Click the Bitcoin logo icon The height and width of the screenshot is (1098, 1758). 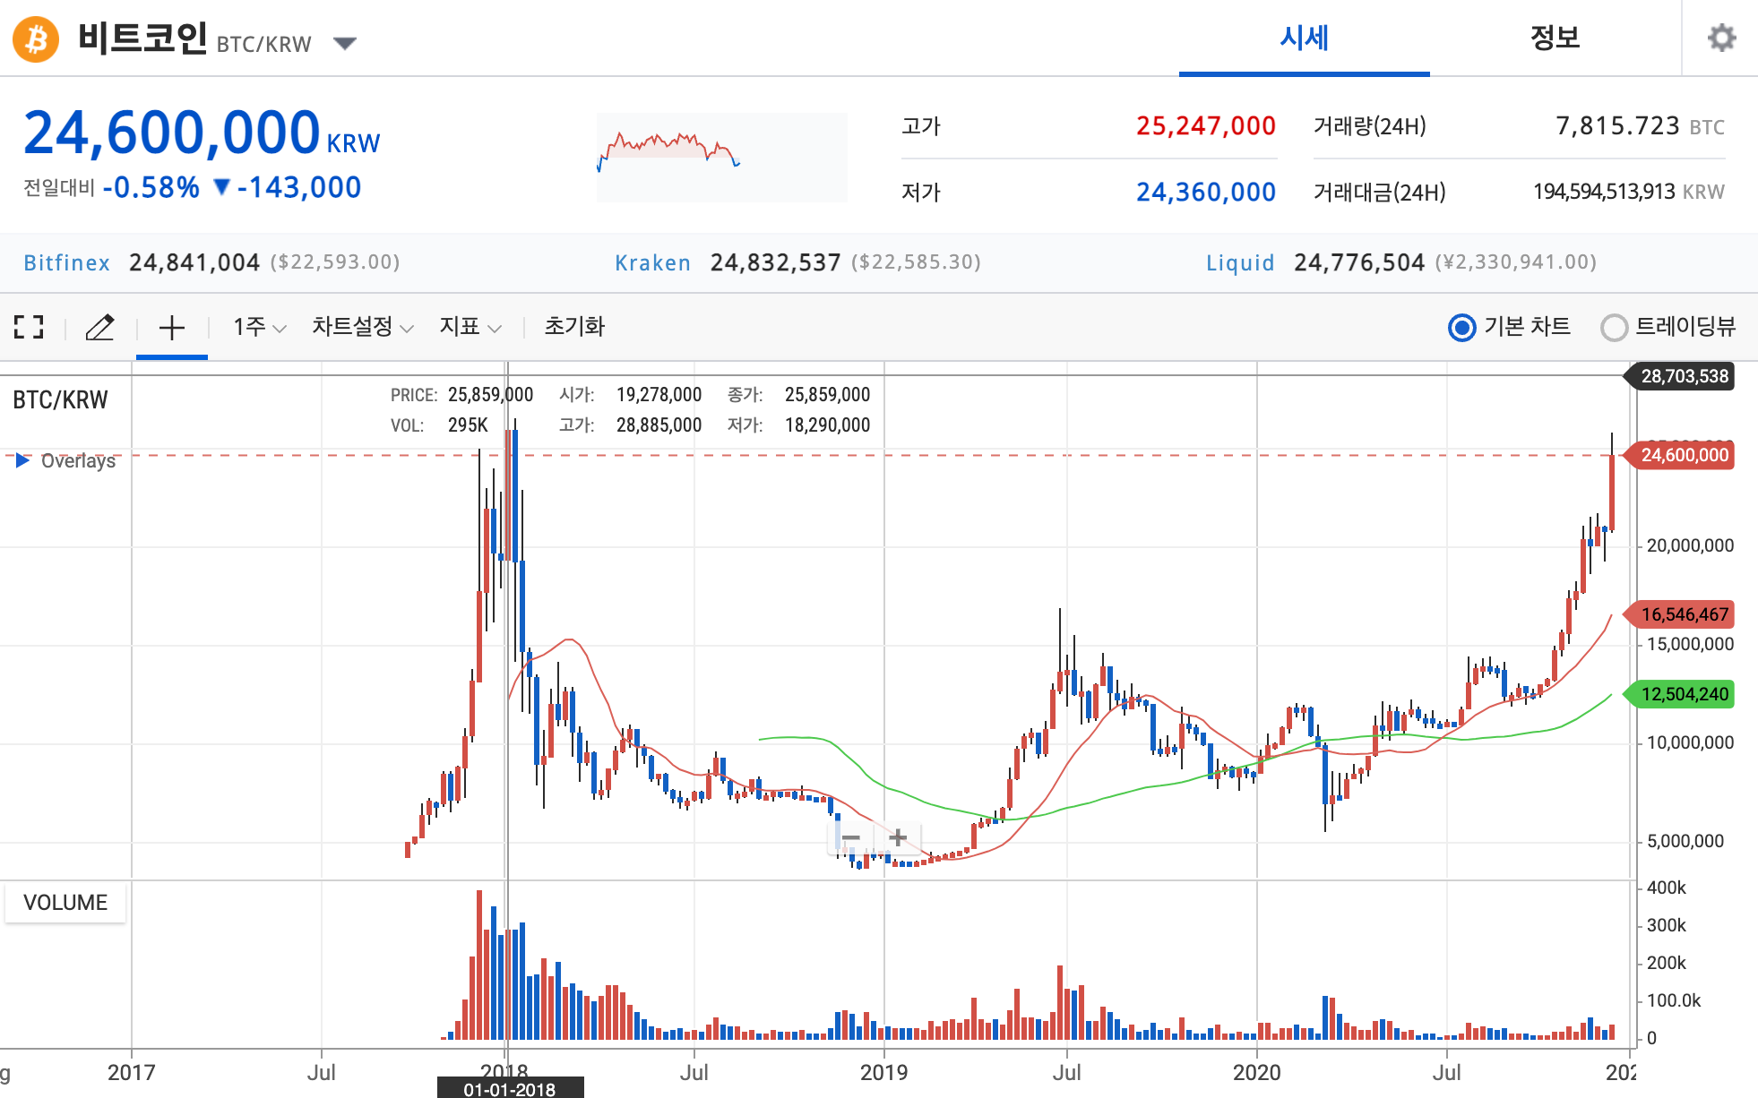(36, 39)
